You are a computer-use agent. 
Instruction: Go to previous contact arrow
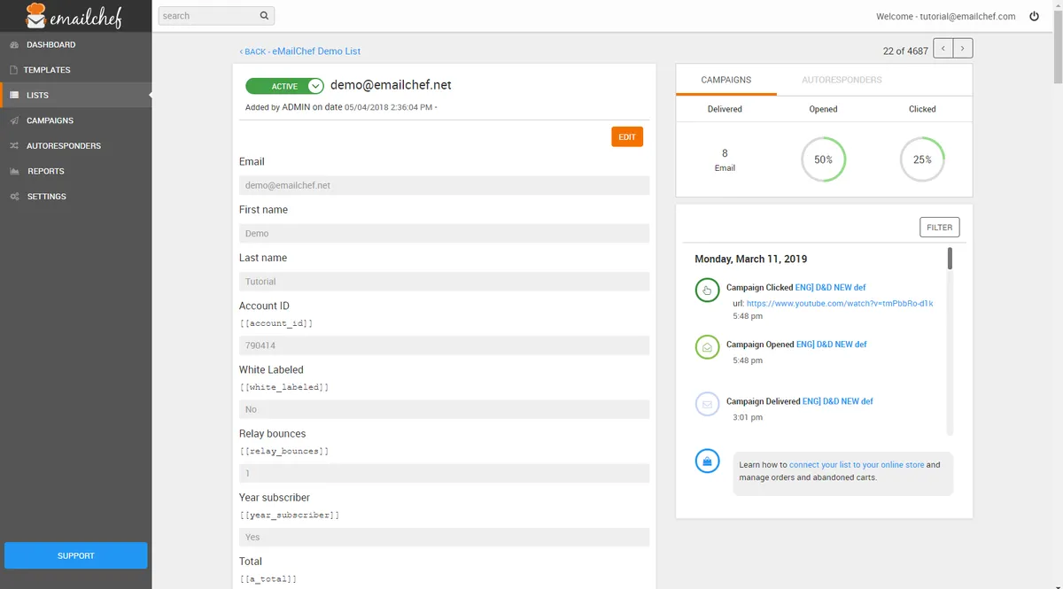tap(944, 49)
